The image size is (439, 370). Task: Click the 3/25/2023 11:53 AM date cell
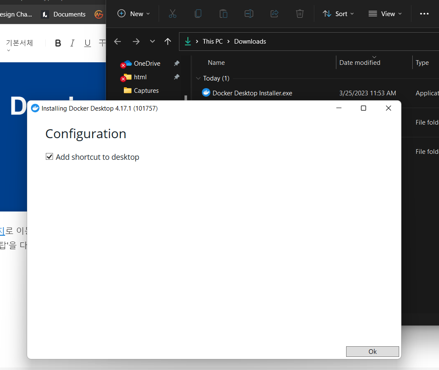(368, 93)
